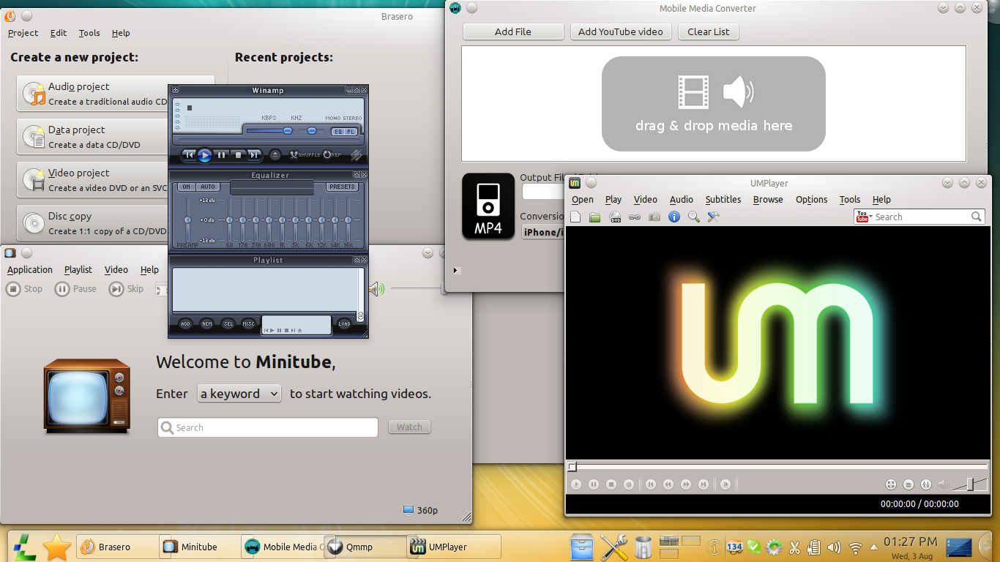Click the REM button in Winamp playlist
This screenshot has height=562, width=1000.
[x=207, y=323]
